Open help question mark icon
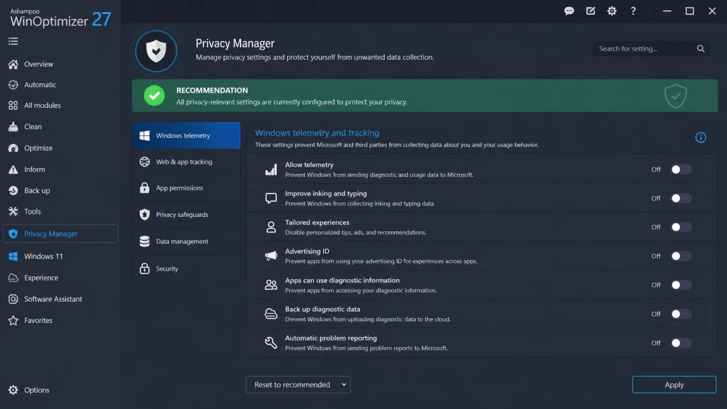This screenshot has width=727, height=409. click(x=633, y=11)
